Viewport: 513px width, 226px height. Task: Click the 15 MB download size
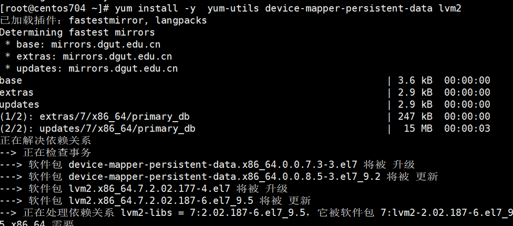point(418,129)
